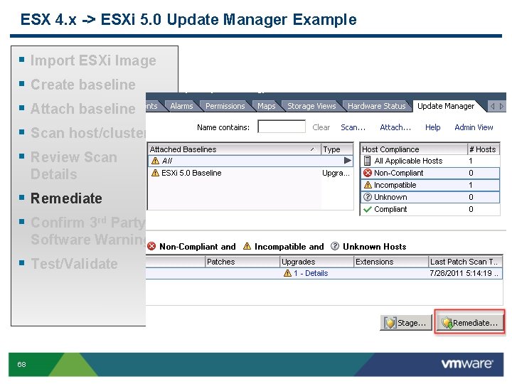The width and height of the screenshot is (512, 384).
Task: Click warning icon beside All baseline
Action: [156, 161]
